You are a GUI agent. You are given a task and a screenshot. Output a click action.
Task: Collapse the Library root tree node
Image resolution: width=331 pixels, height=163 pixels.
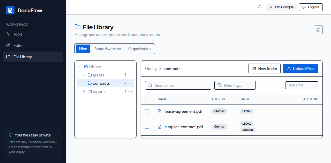click(80, 67)
